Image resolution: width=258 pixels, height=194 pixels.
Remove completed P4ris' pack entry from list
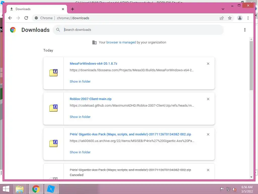click(208, 134)
